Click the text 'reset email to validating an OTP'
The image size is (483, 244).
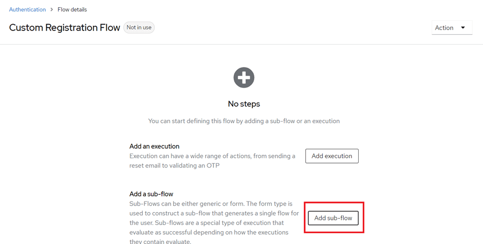pos(174,166)
